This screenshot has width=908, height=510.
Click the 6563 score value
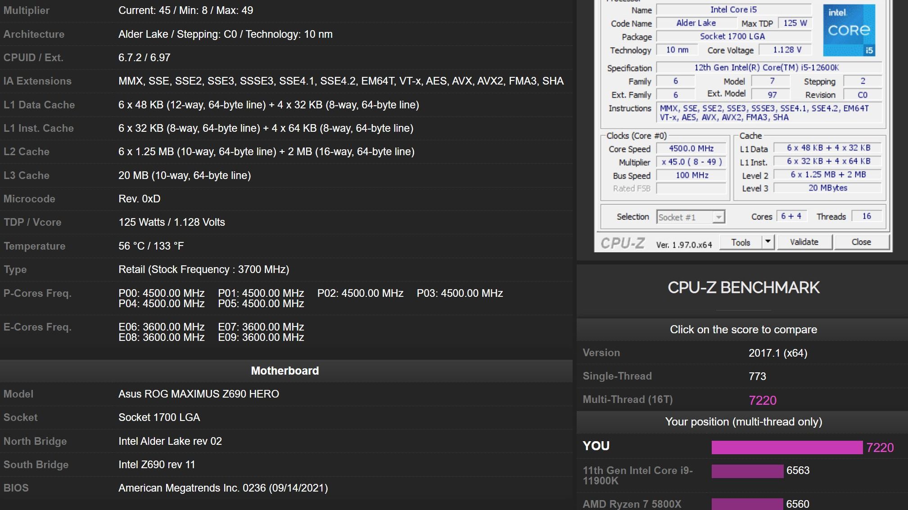pyautogui.click(x=798, y=470)
